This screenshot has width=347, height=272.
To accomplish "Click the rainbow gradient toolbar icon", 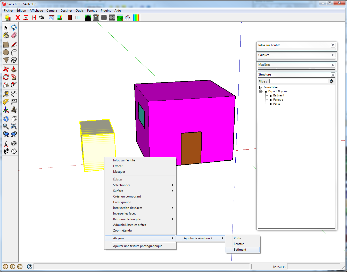I will (x=136, y=18).
